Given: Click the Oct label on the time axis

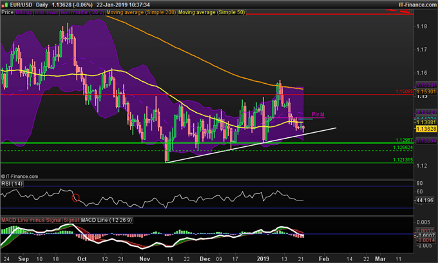Looking at the screenshot, I should coord(82,258).
